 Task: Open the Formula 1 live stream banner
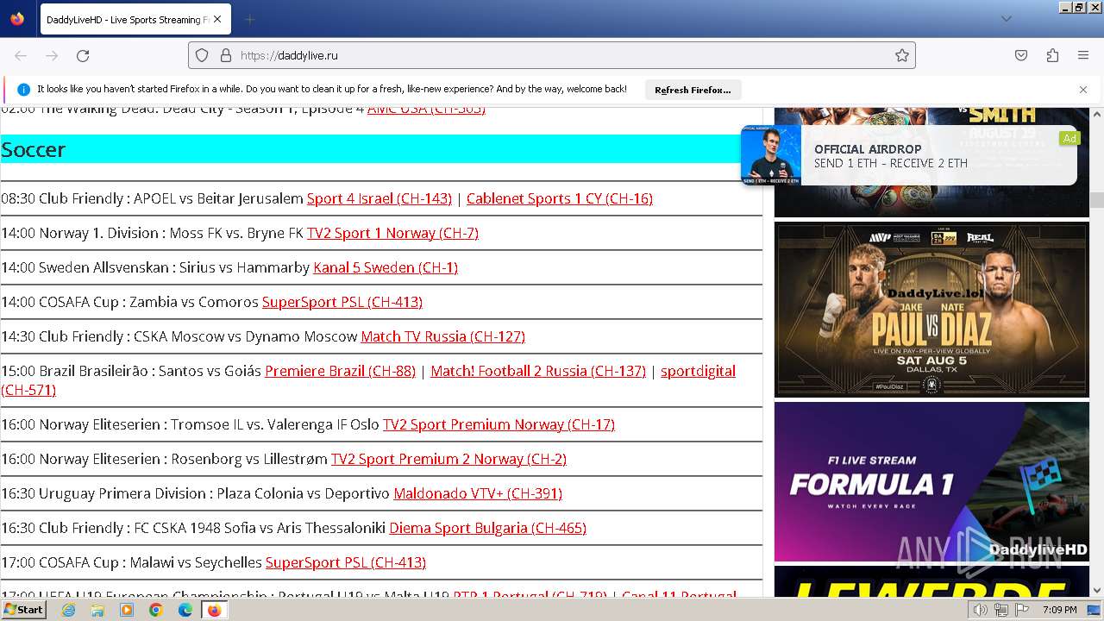coord(931,481)
